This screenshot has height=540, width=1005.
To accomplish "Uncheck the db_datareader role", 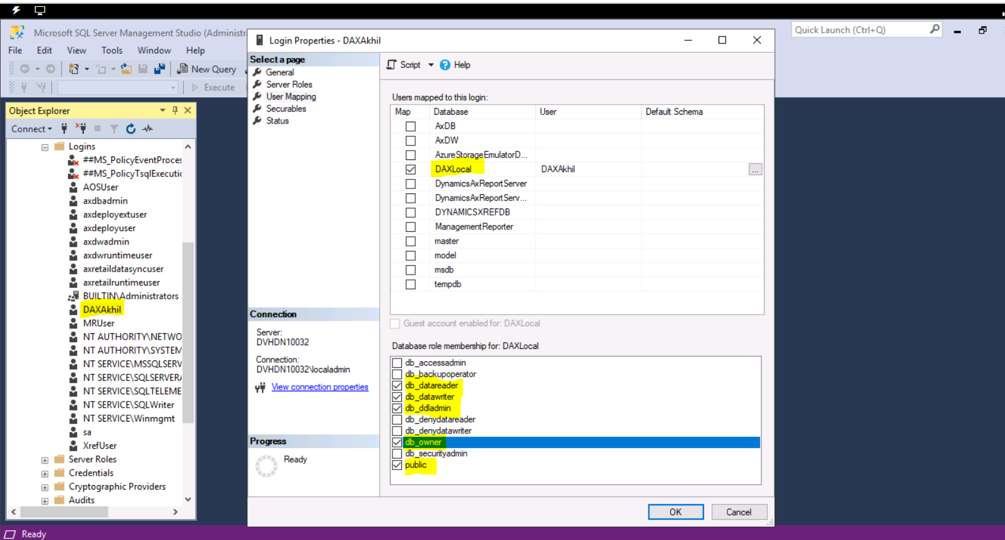I will pyautogui.click(x=397, y=386).
